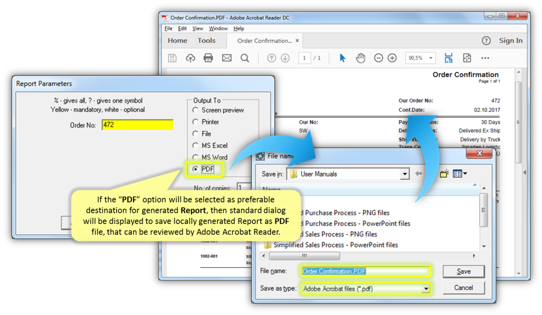542x315 pixels.
Task: Select the arrow selection tool in Acrobat
Action: pos(342,58)
